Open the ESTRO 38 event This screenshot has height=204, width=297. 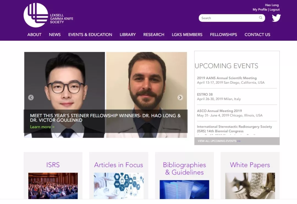click(x=205, y=94)
